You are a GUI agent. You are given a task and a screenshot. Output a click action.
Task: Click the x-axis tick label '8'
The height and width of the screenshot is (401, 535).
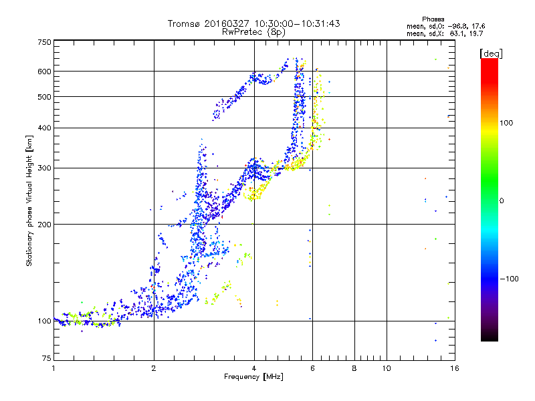pos(354,368)
